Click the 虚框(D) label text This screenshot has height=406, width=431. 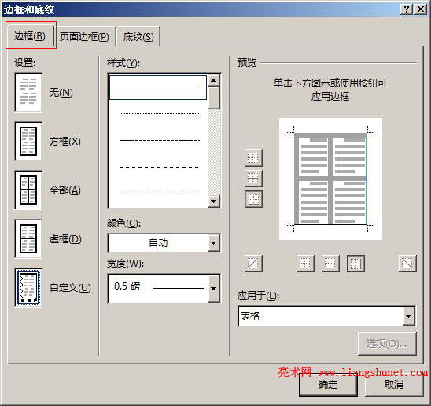coord(65,238)
